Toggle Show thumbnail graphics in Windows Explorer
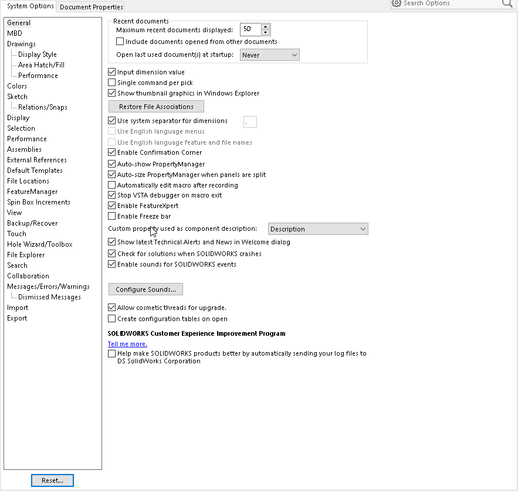Screen dimensions: 518x491 111,93
